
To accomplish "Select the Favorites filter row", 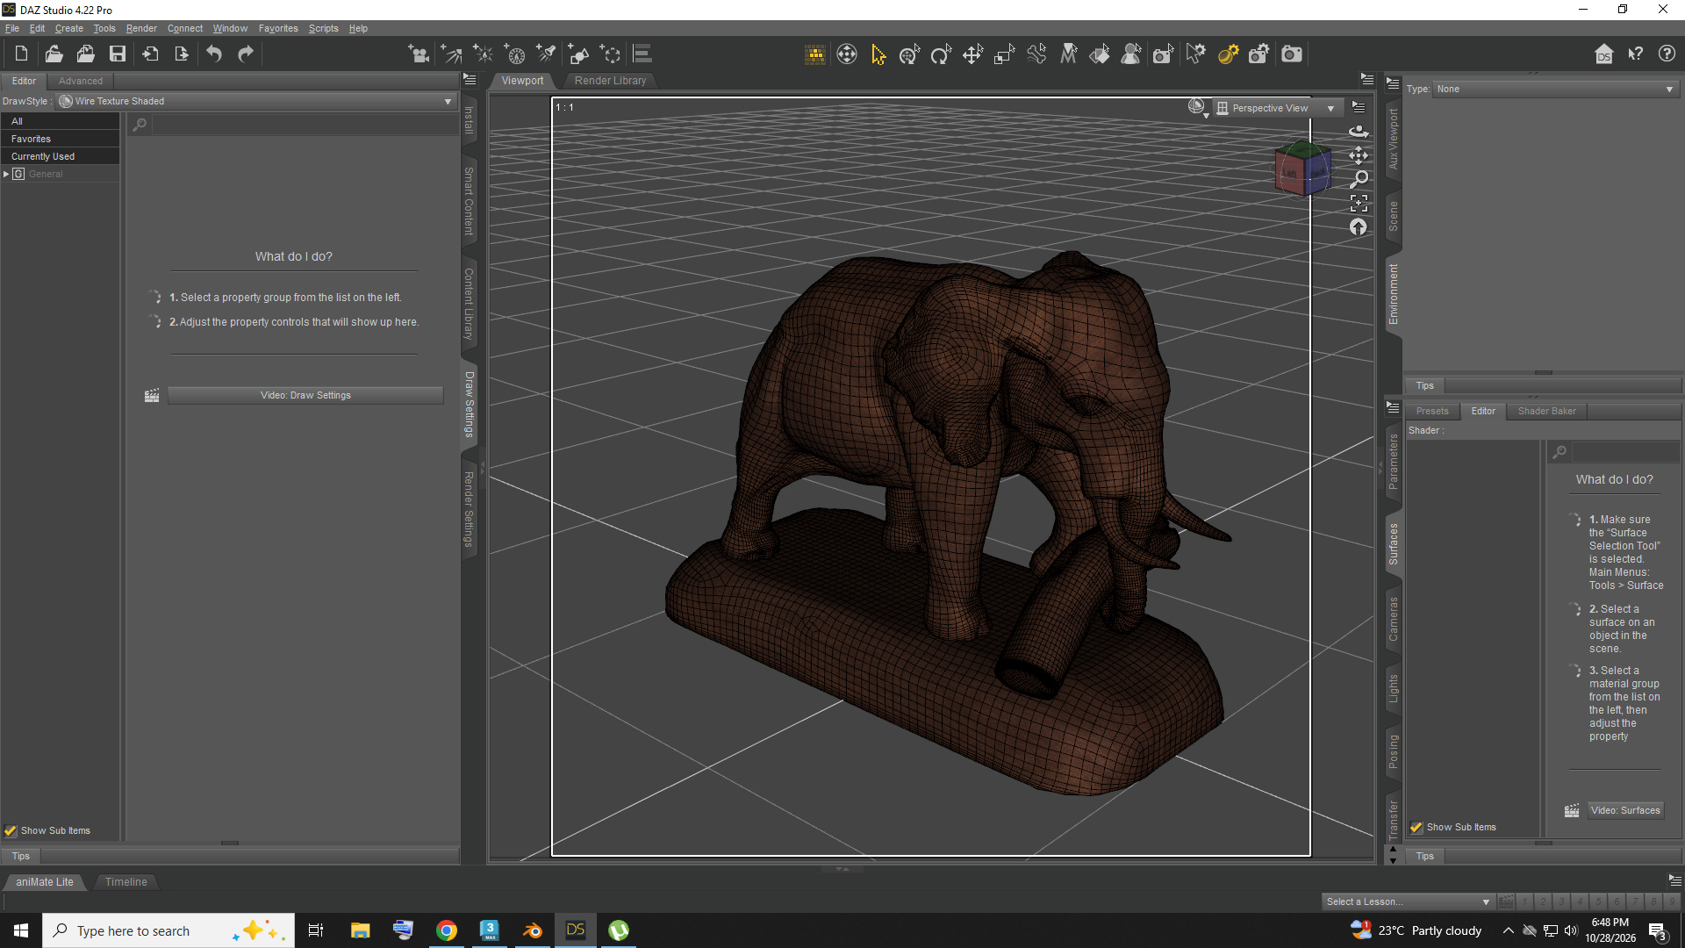I will point(60,139).
